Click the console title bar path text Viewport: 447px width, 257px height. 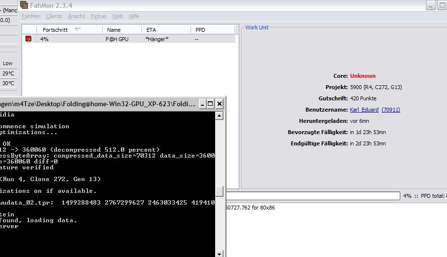pyautogui.click(x=97, y=104)
